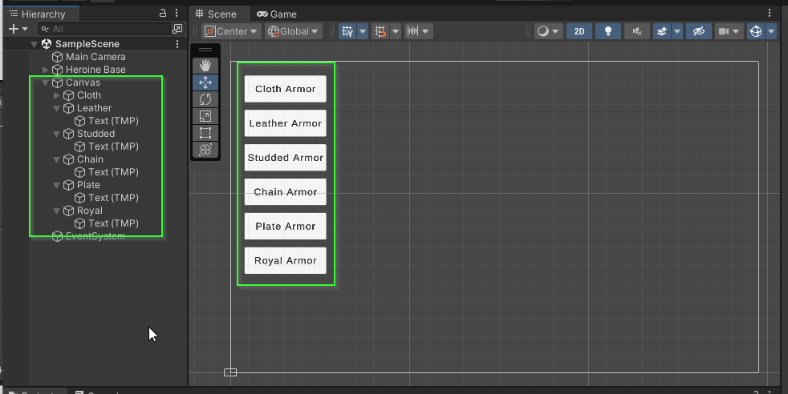This screenshot has width=788, height=394.
Task: Select the Scale tool
Action: point(205,116)
